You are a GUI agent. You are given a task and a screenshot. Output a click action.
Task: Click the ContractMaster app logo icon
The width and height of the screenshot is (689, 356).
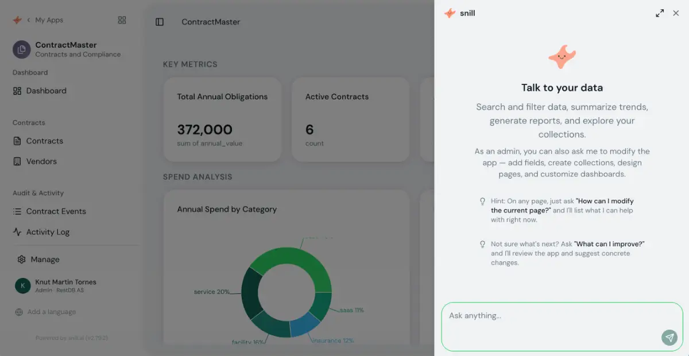[x=21, y=49]
